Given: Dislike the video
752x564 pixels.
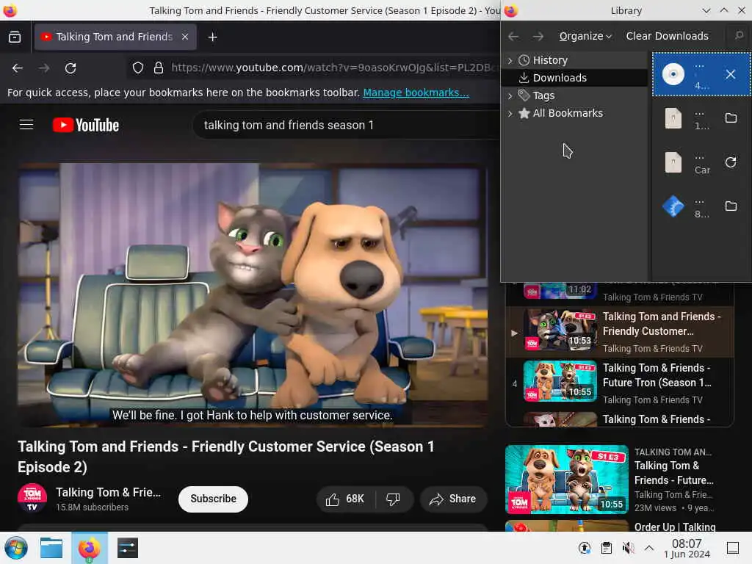Looking at the screenshot, I should click(394, 499).
